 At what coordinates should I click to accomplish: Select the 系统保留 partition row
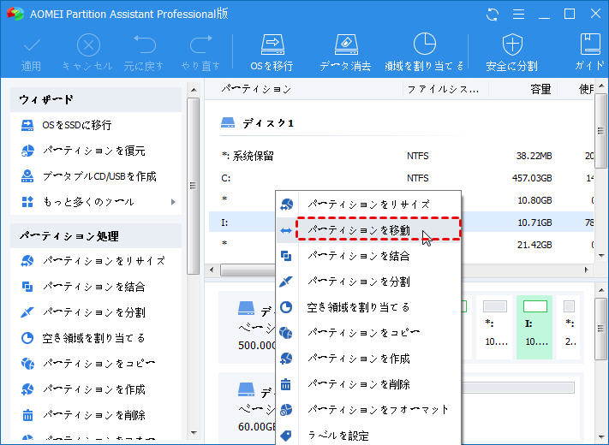point(401,156)
